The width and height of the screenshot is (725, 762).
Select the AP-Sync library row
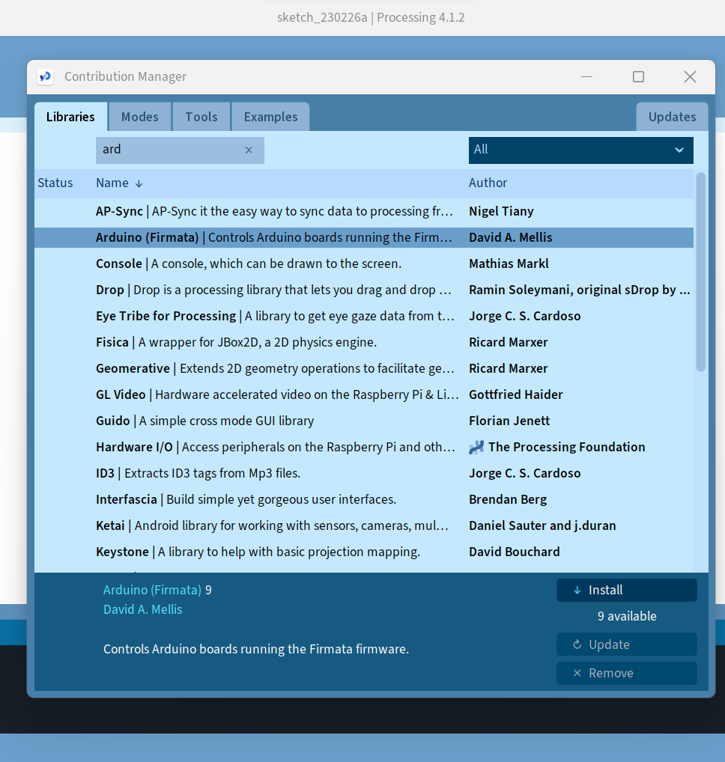coord(364,211)
